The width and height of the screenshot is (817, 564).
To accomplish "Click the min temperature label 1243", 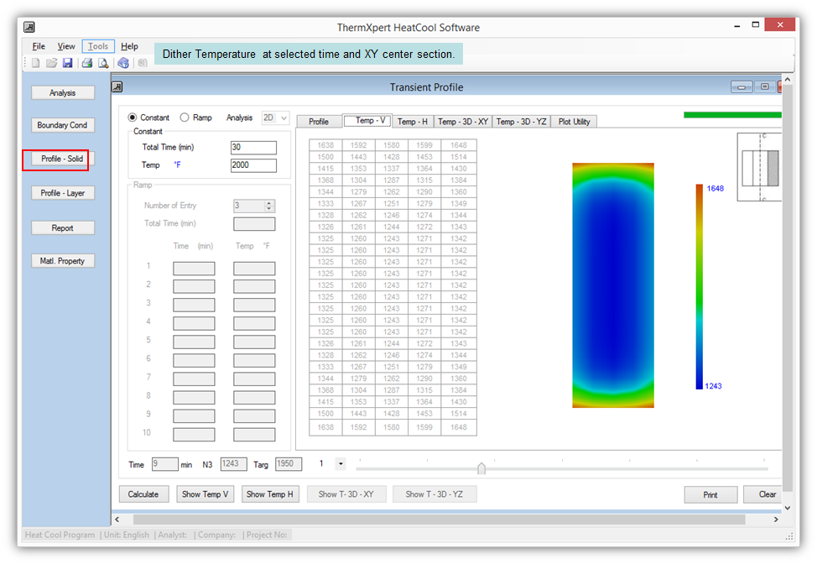I will [x=713, y=386].
